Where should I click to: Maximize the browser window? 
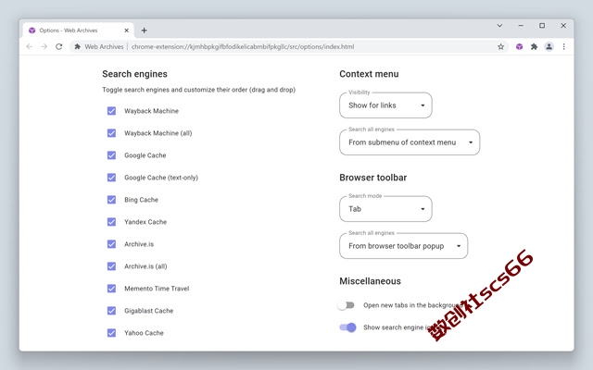[x=542, y=26]
